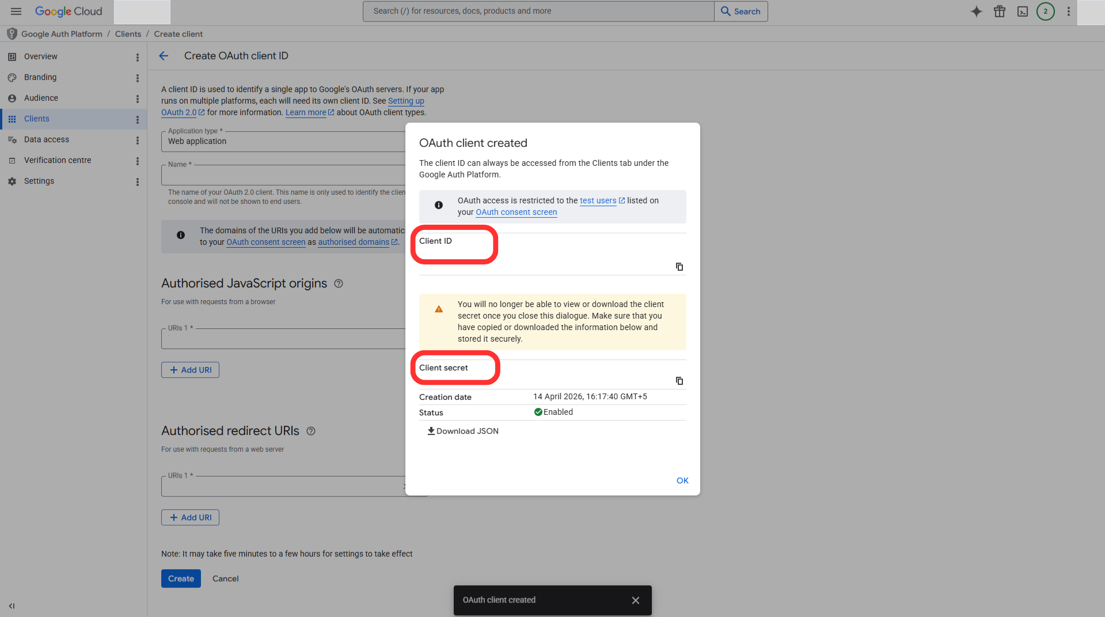Go to Audience in the sidebar
This screenshot has width=1105, height=617.
pos(41,98)
